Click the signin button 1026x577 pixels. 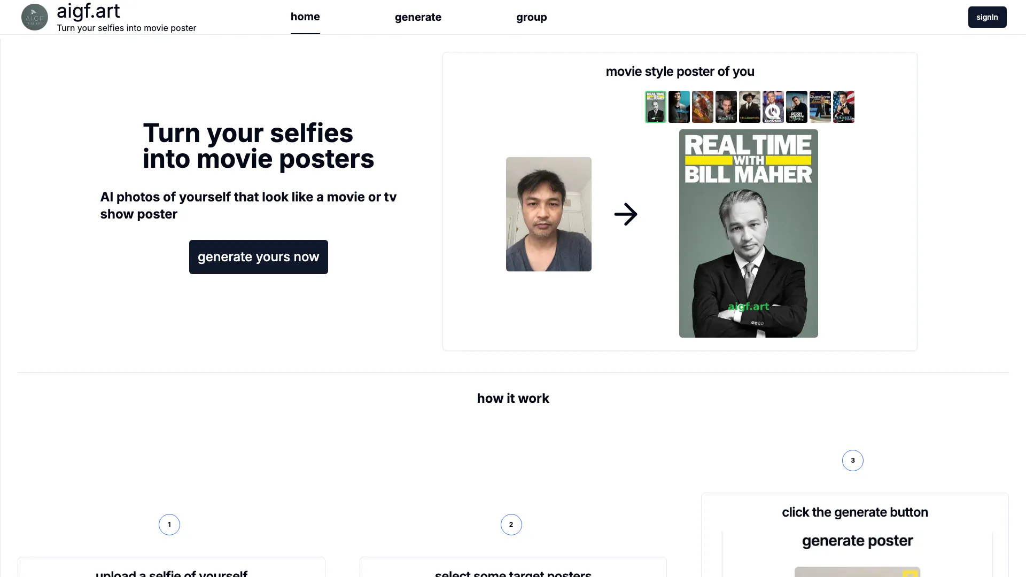click(x=988, y=17)
